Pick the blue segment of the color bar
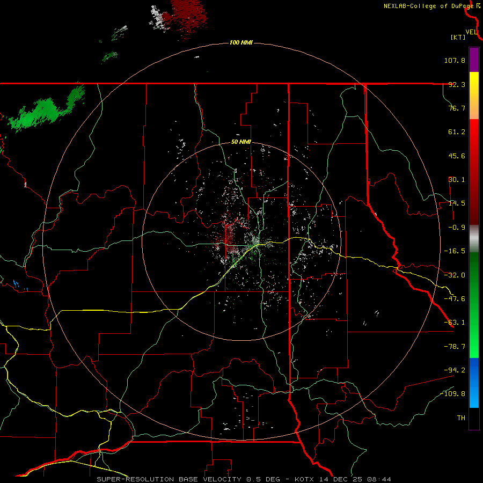This screenshot has width=483, height=483. pyautogui.click(x=474, y=383)
